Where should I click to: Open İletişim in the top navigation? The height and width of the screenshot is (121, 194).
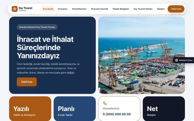161,9
